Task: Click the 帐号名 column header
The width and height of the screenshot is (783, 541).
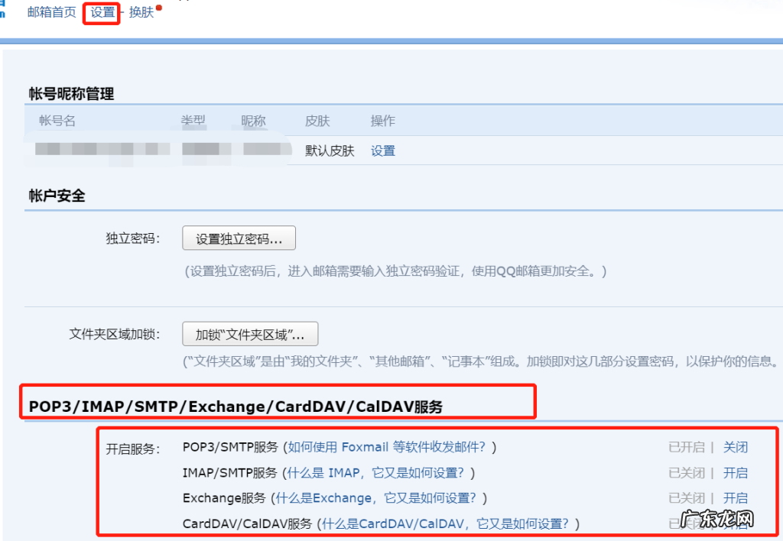Action: point(56,120)
